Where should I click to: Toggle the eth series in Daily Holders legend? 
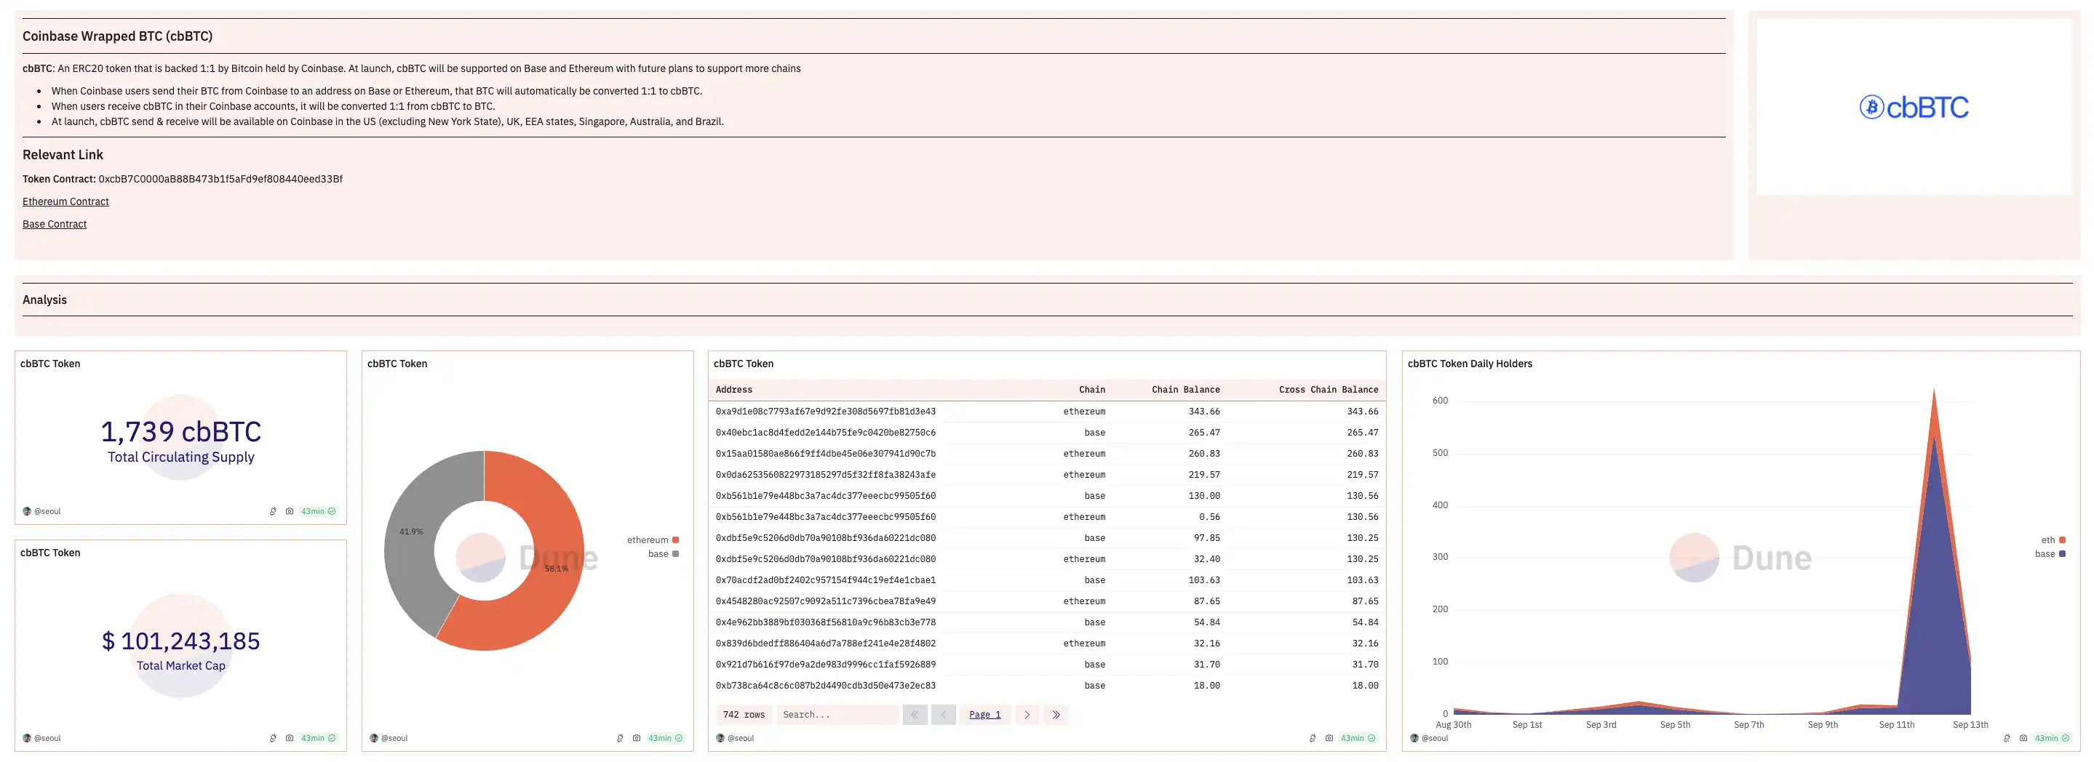point(2053,540)
